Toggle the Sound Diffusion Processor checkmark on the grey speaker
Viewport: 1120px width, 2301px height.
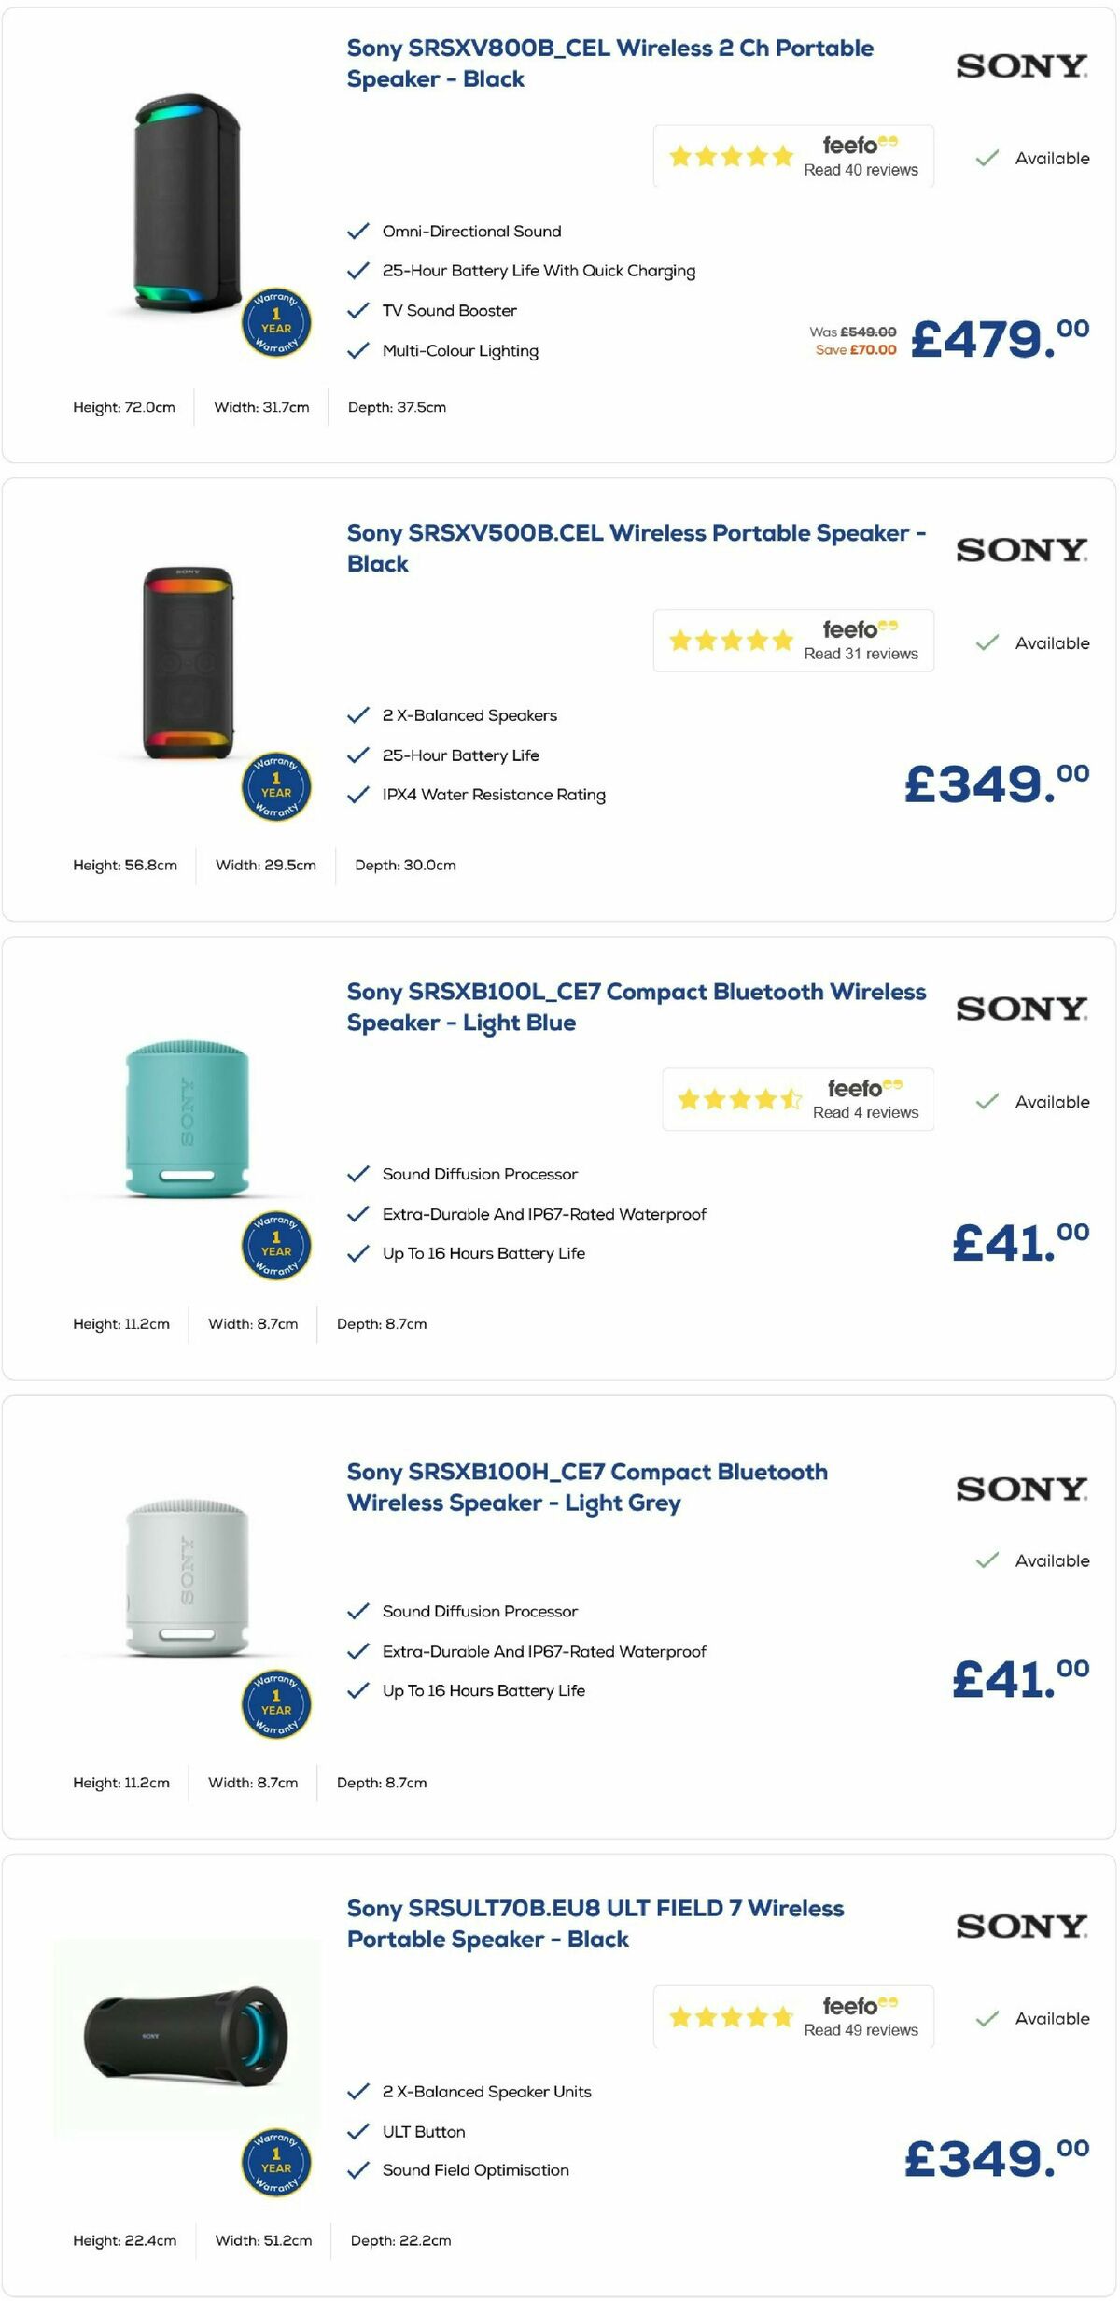[357, 1611]
